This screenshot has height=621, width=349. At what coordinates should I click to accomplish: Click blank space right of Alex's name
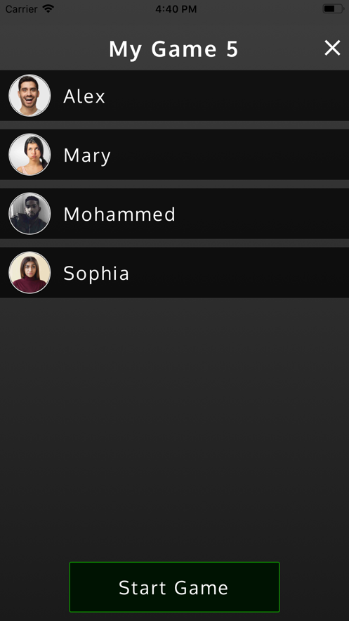(x=228, y=96)
